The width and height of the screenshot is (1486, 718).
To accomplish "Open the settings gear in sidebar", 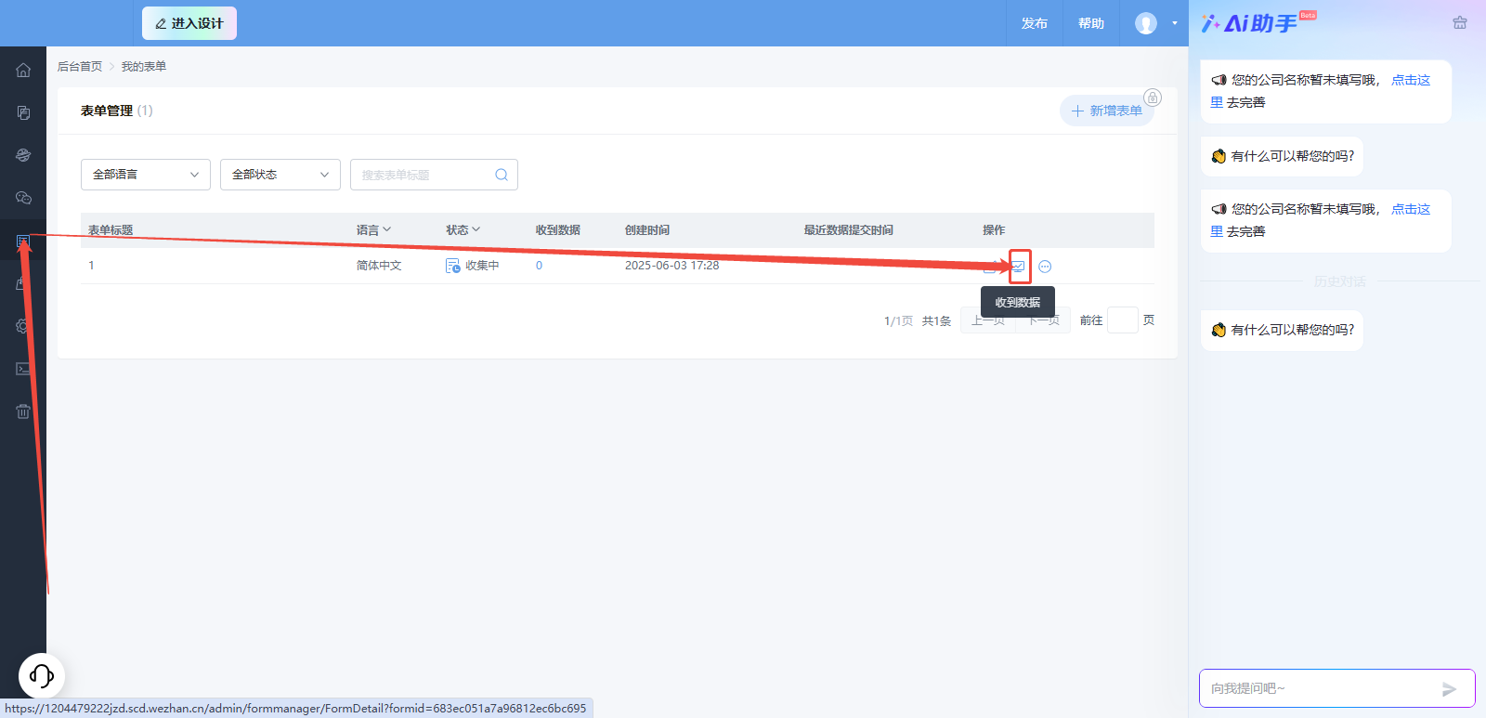I will (x=23, y=326).
